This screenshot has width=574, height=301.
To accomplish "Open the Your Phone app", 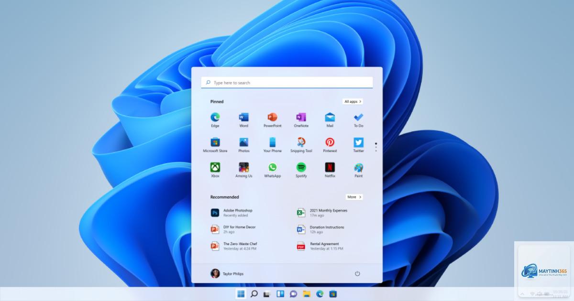I will pos(273,145).
